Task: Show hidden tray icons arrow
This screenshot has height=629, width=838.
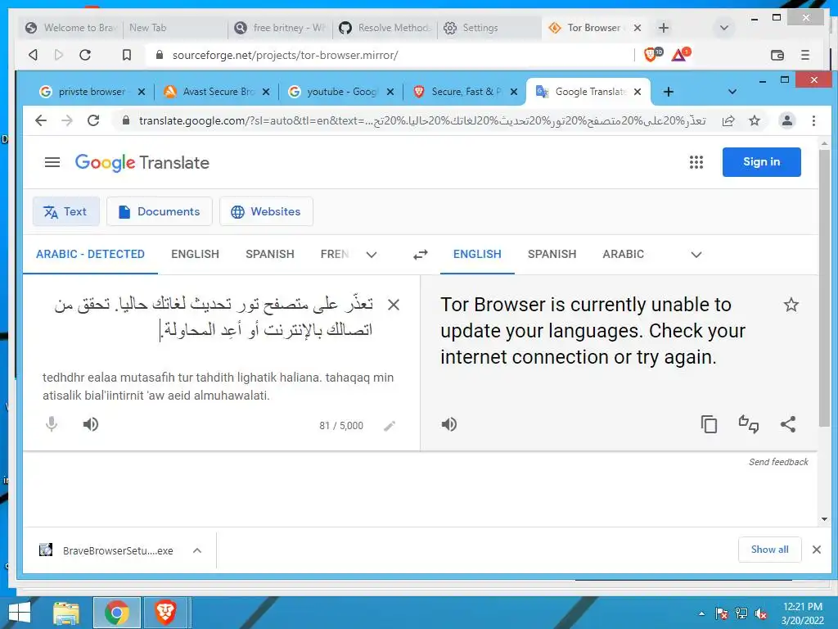Action: pyautogui.click(x=701, y=613)
